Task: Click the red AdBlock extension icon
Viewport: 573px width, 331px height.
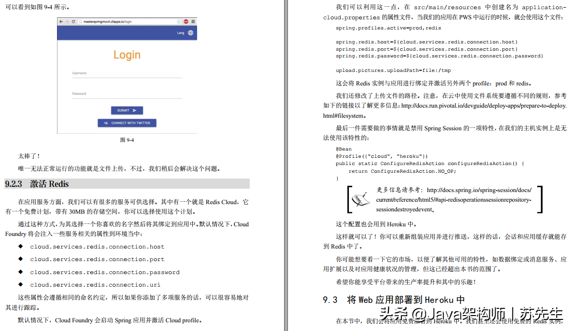Action: click(186, 22)
